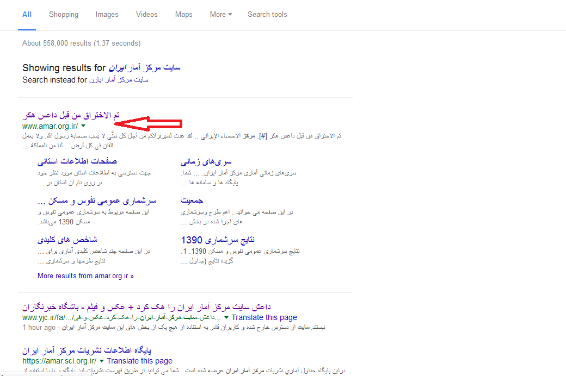This screenshot has height=376, width=566.
Task: Open Search tools options
Action: pos(267,15)
